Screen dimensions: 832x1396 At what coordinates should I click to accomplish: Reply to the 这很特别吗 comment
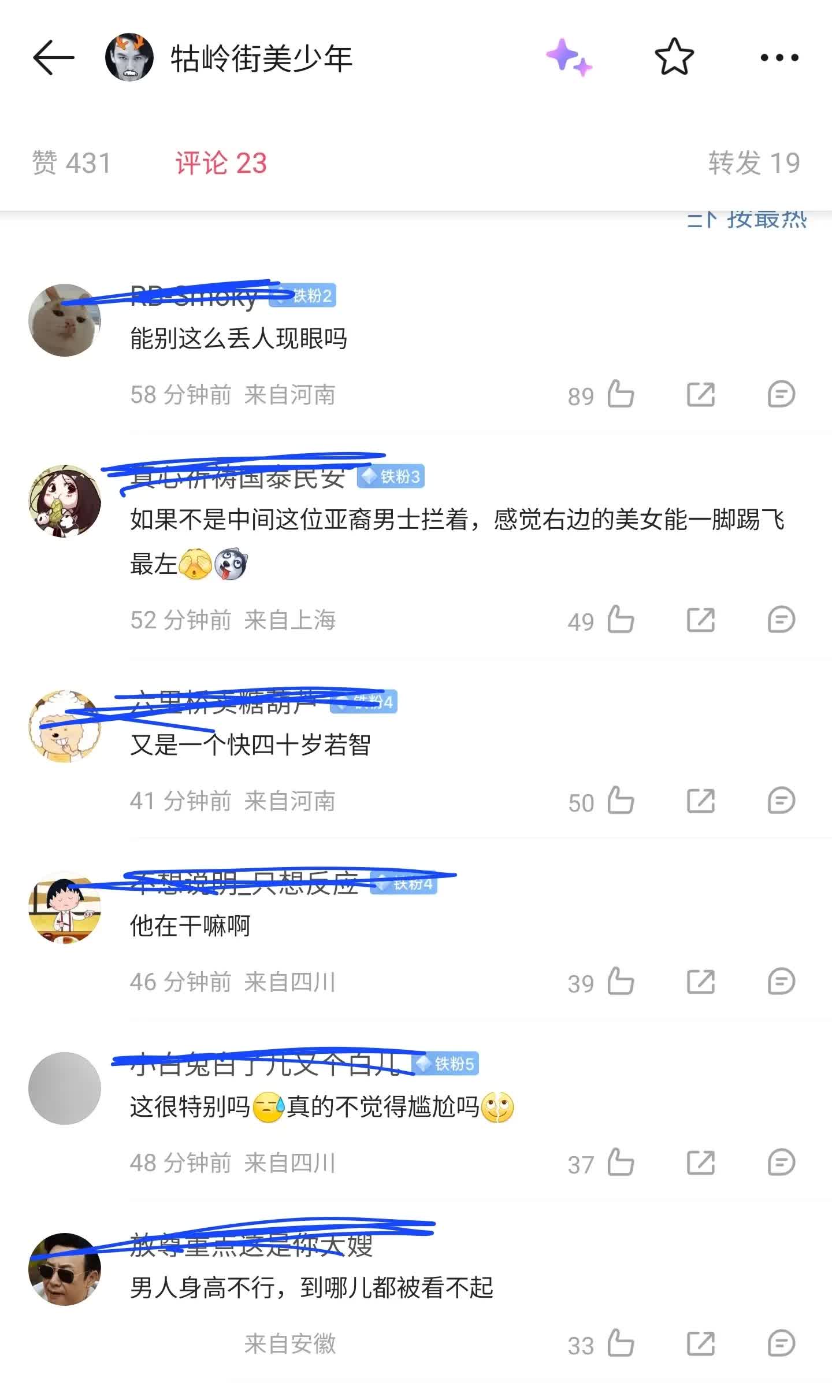tap(781, 1163)
